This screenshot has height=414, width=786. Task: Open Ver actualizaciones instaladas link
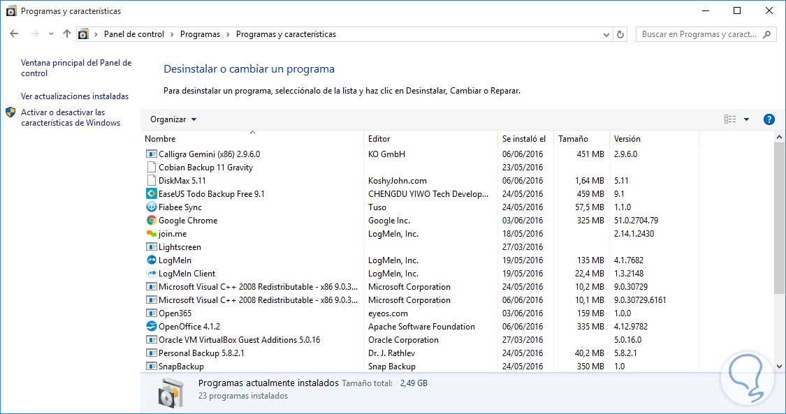(75, 96)
